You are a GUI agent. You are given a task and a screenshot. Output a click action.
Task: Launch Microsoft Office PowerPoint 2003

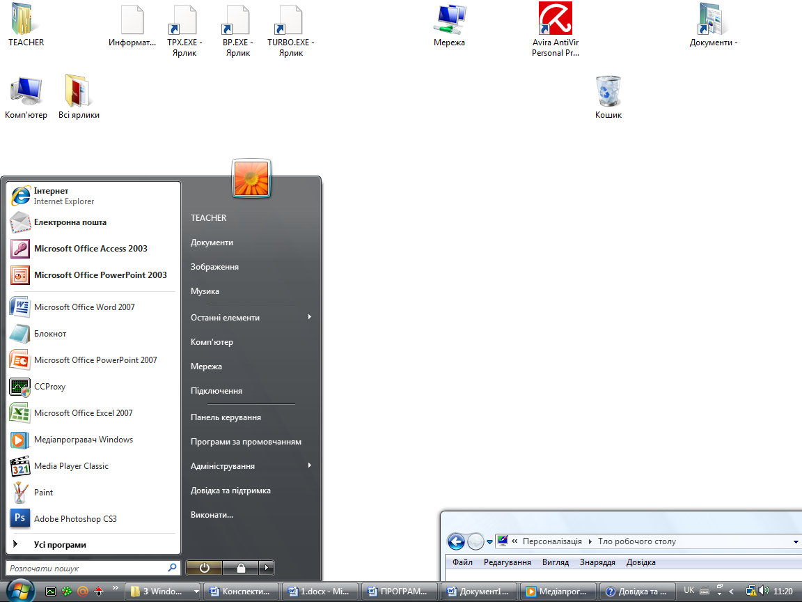(x=93, y=275)
